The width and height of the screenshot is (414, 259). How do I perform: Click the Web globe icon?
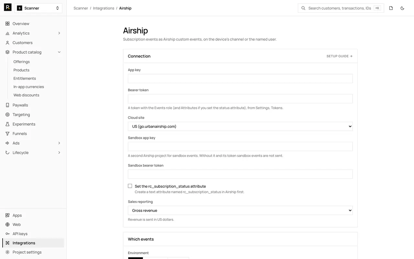click(x=7, y=225)
